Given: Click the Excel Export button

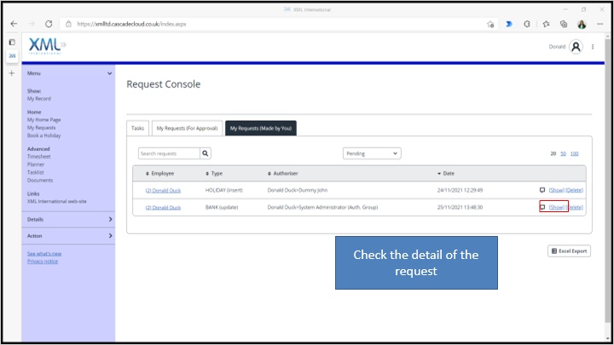Looking at the screenshot, I should [x=570, y=251].
